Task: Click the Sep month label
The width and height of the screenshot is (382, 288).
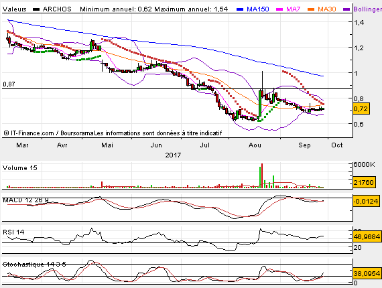Action: click(x=304, y=145)
